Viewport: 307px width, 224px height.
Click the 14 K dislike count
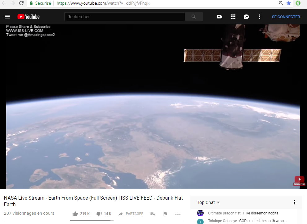click(108, 214)
